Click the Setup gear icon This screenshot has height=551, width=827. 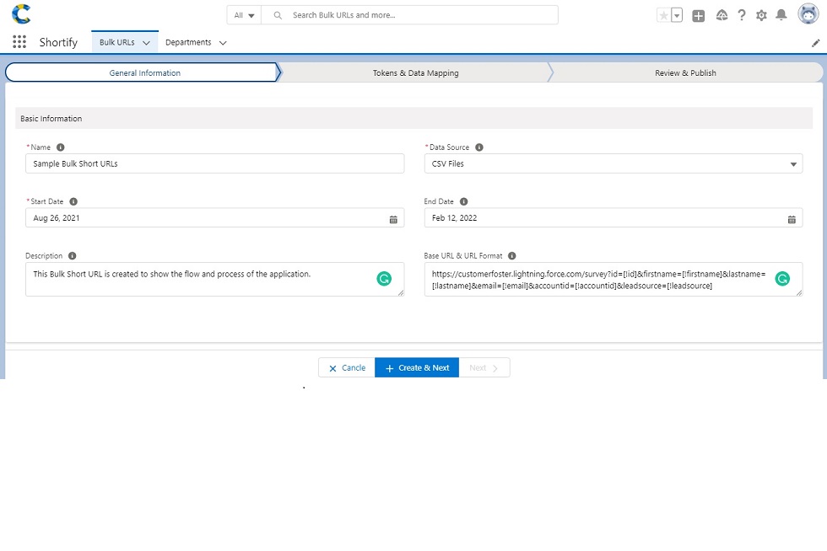(x=761, y=15)
